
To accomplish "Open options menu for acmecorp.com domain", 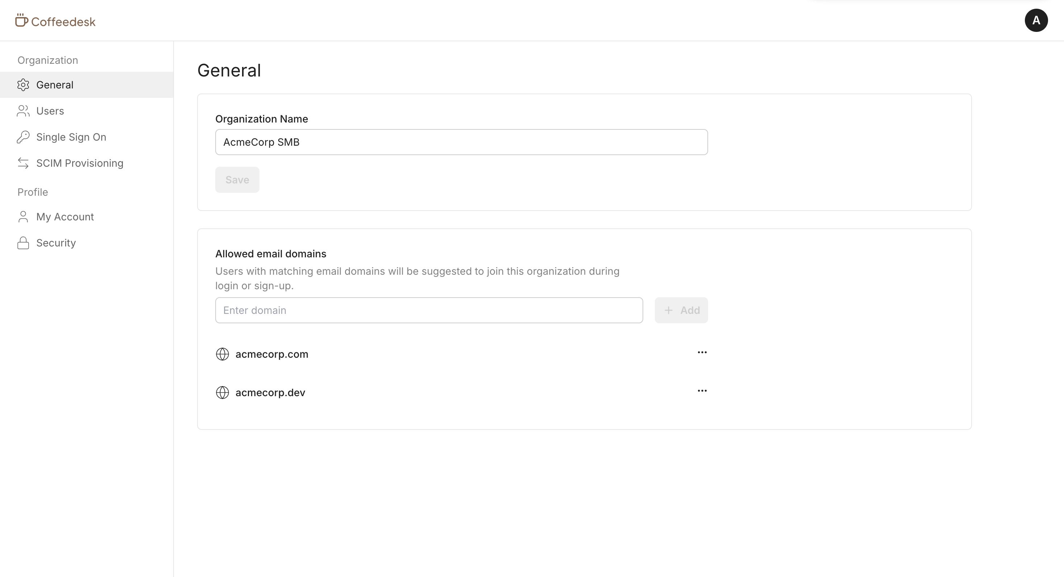I will coord(702,352).
